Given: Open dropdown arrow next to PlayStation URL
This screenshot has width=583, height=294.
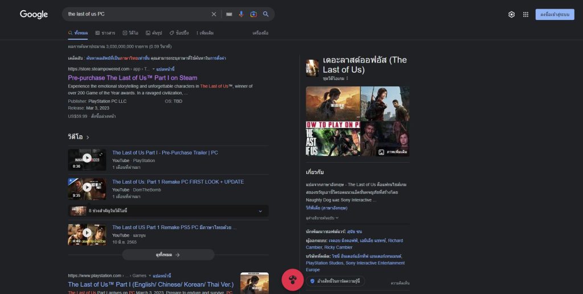Looking at the screenshot, I should (150, 276).
